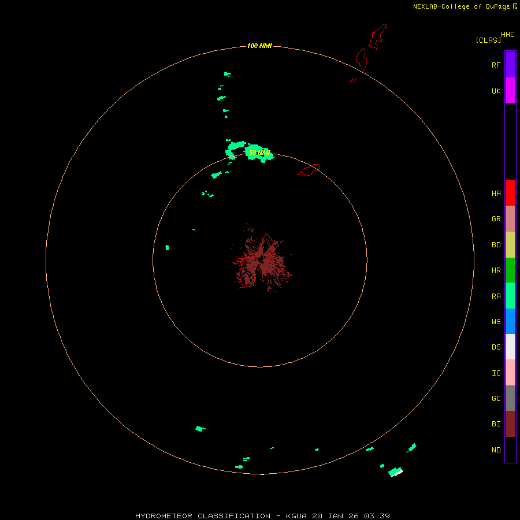Viewport: 520px width, 520px height.
Task: Select the BD yellow legend swatch
Action: pyautogui.click(x=510, y=245)
